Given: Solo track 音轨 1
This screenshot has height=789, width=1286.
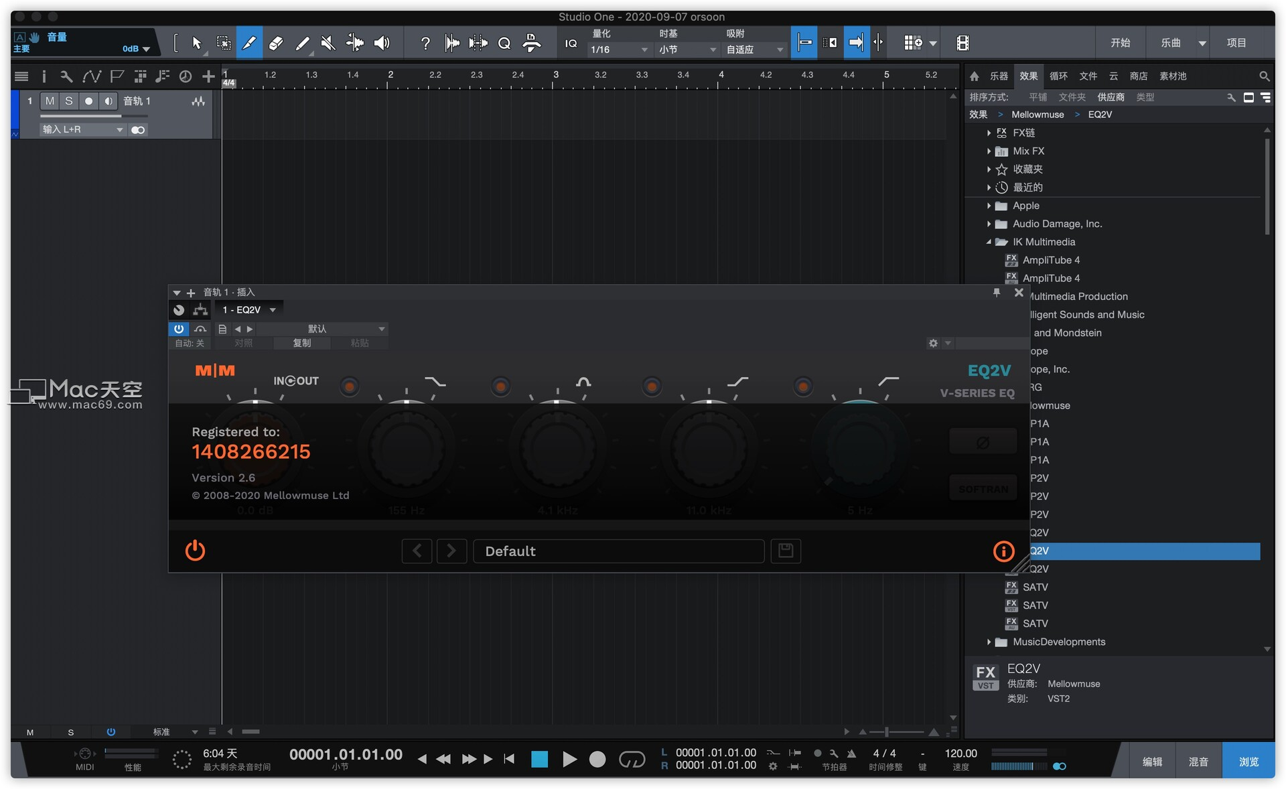Looking at the screenshot, I should [68, 101].
